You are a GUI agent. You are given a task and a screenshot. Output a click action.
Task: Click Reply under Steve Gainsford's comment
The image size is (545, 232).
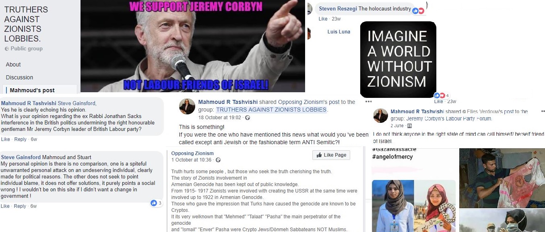(20, 206)
